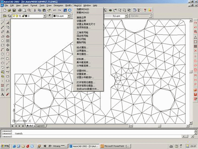Click the Save icon in toolbar
The image size is (198, 149).
(14, 10)
